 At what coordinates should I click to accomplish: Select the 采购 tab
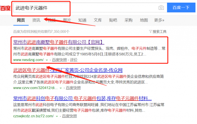(x=128, y=20)
